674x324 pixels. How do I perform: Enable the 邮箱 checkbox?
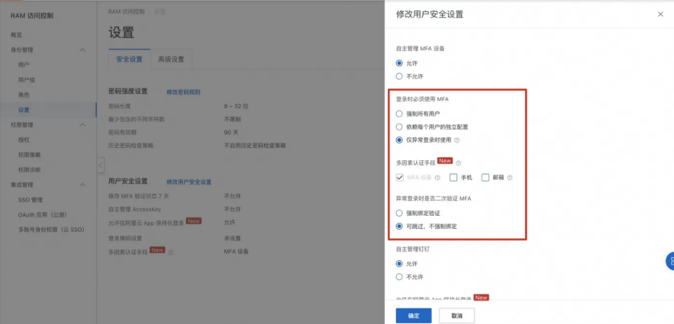[x=485, y=177]
